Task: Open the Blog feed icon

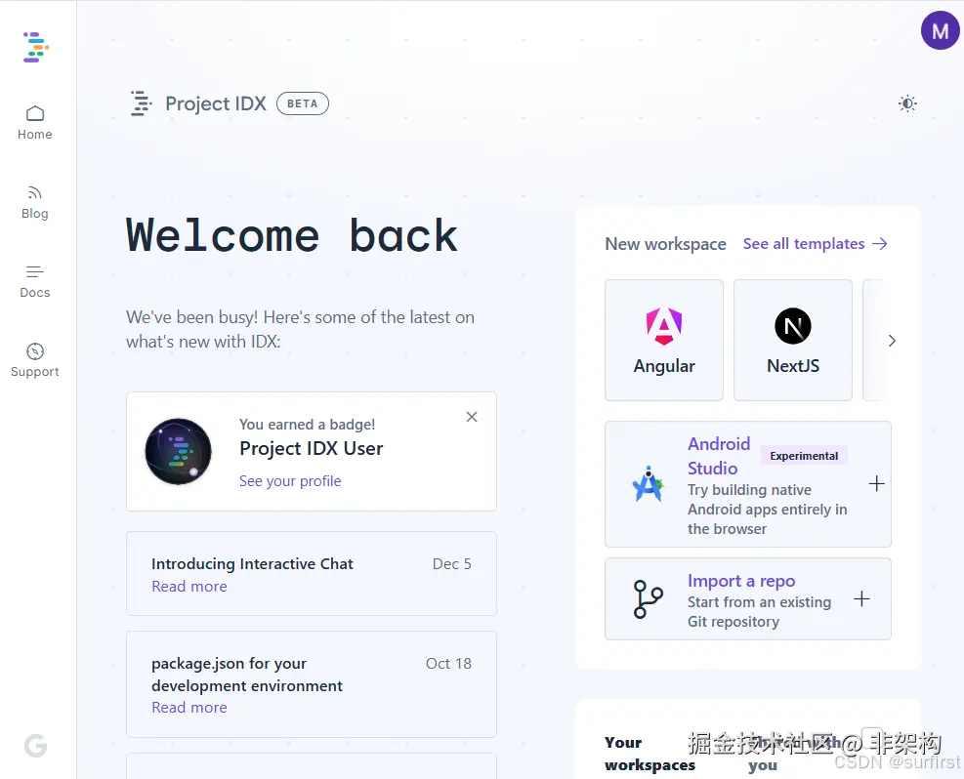Action: (35, 193)
